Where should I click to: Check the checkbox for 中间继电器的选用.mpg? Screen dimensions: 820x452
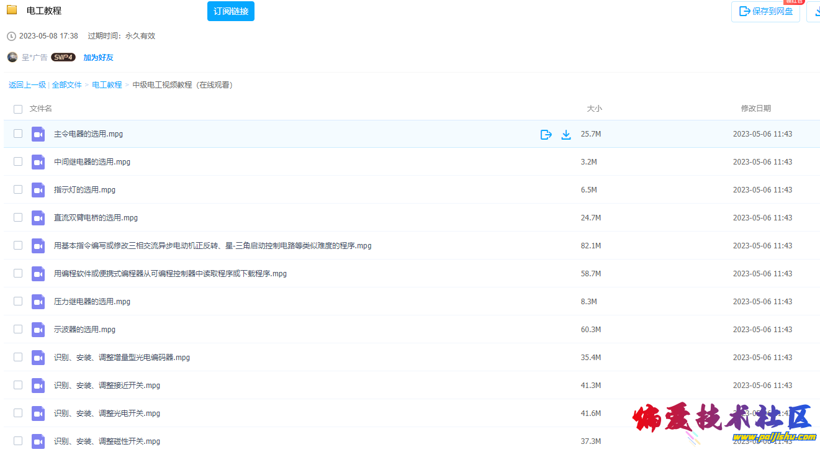pyautogui.click(x=17, y=161)
